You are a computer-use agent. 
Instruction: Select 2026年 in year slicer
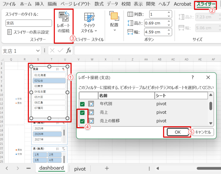click(47, 134)
